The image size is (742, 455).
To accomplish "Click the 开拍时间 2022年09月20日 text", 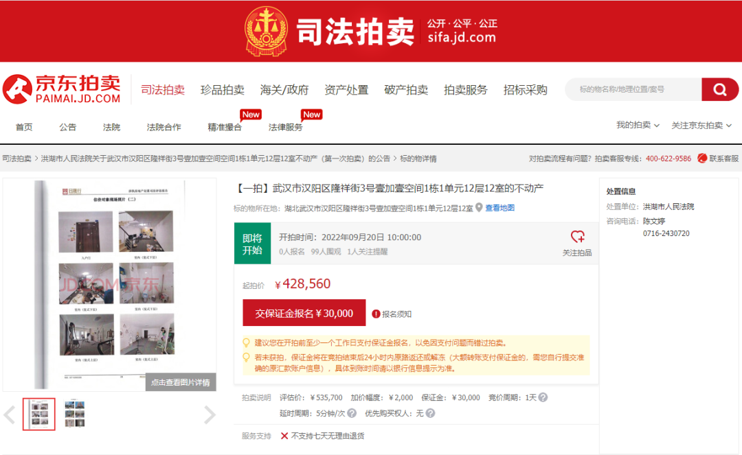I will point(350,237).
